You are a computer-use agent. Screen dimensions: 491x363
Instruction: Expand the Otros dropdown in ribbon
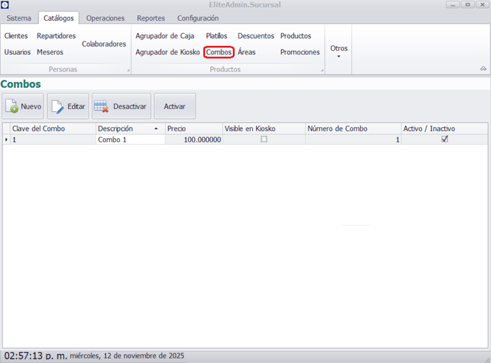338,51
